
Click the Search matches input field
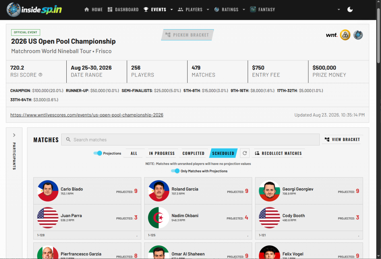(190, 140)
